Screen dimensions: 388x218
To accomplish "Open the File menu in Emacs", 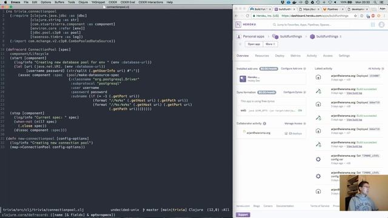I will point(26,2).
